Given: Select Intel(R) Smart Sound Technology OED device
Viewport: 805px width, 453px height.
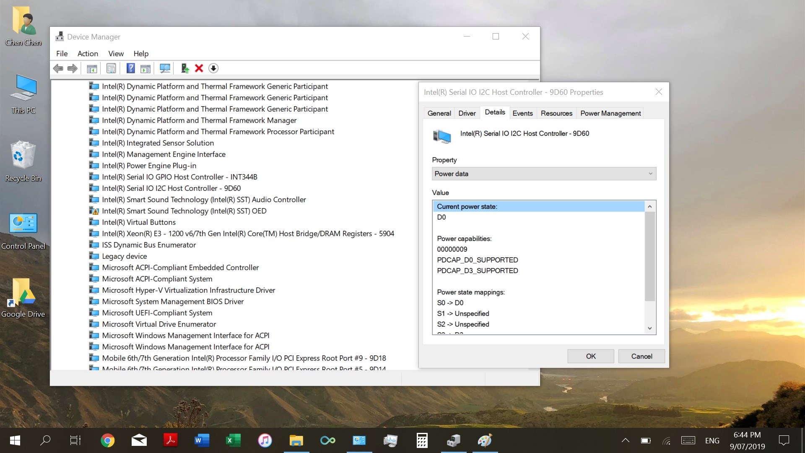Looking at the screenshot, I should (184, 211).
